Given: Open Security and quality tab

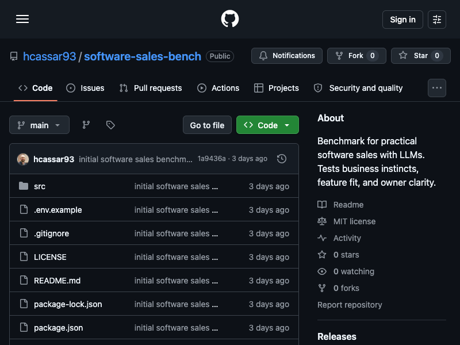Looking at the screenshot, I should 358,88.
